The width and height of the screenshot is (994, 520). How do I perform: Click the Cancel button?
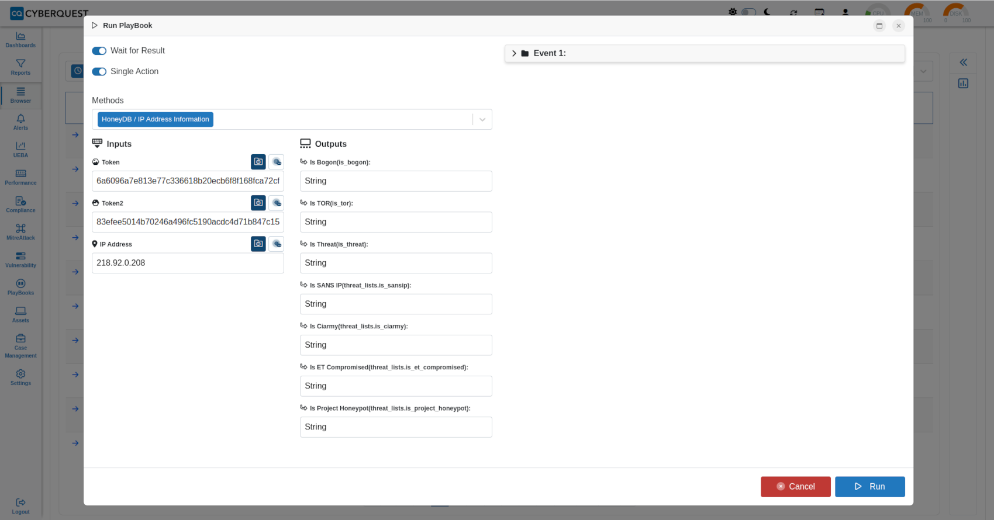click(x=796, y=487)
